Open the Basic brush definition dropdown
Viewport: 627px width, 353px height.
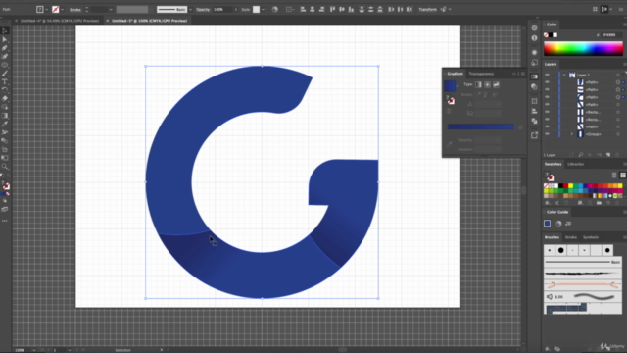point(190,9)
